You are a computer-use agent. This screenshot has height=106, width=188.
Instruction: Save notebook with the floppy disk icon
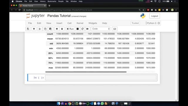tap(28, 29)
